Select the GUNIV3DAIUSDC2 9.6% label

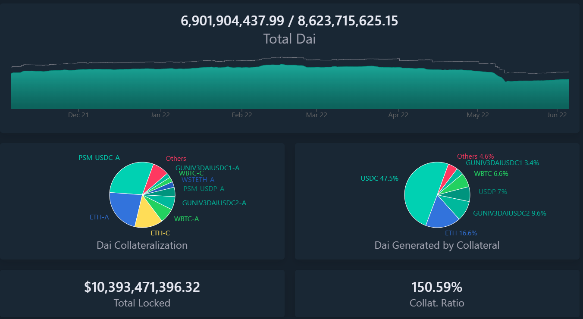[x=510, y=213]
